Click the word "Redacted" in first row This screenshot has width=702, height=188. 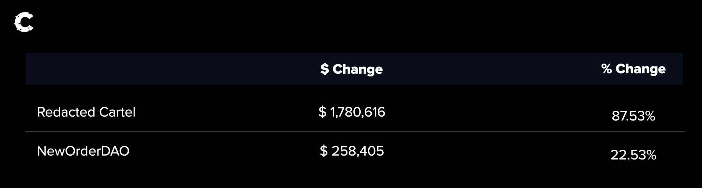coord(66,112)
